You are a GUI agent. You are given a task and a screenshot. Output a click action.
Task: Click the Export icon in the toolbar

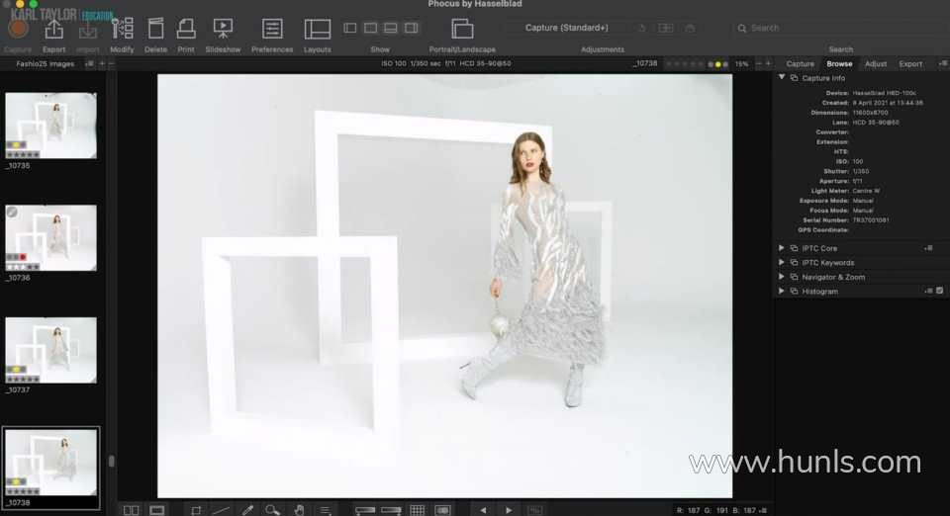coord(54,30)
